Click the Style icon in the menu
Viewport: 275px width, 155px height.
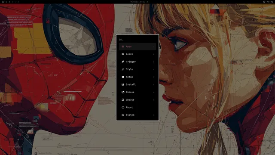[x=123, y=69]
